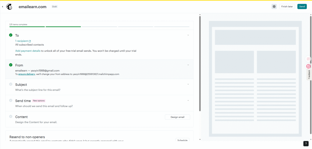This screenshot has width=312, height=149.
Task: Expand the From section chevron
Action: tap(188, 65)
